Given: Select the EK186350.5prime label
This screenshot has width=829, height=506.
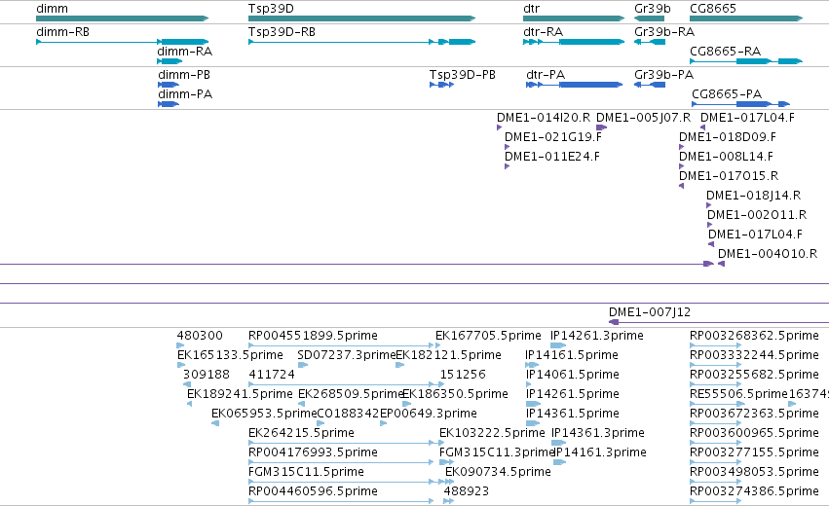Looking at the screenshot, I should [455, 394].
